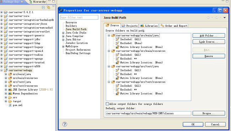Image resolution: width=231 pixels, height=131 pixels.
Task: Click the Link Source button
Action: coord(209,42)
